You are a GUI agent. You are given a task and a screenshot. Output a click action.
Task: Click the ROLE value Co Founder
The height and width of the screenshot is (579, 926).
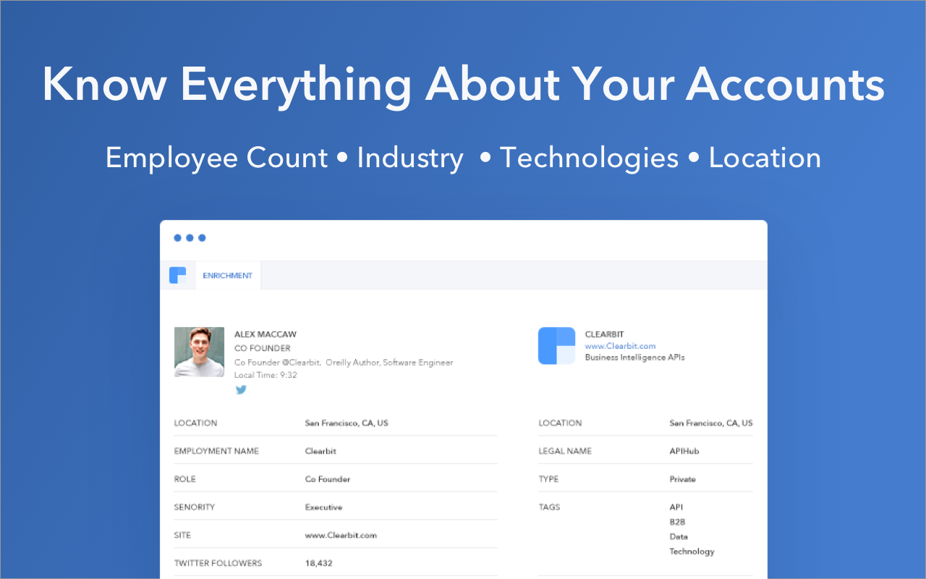pos(327,478)
